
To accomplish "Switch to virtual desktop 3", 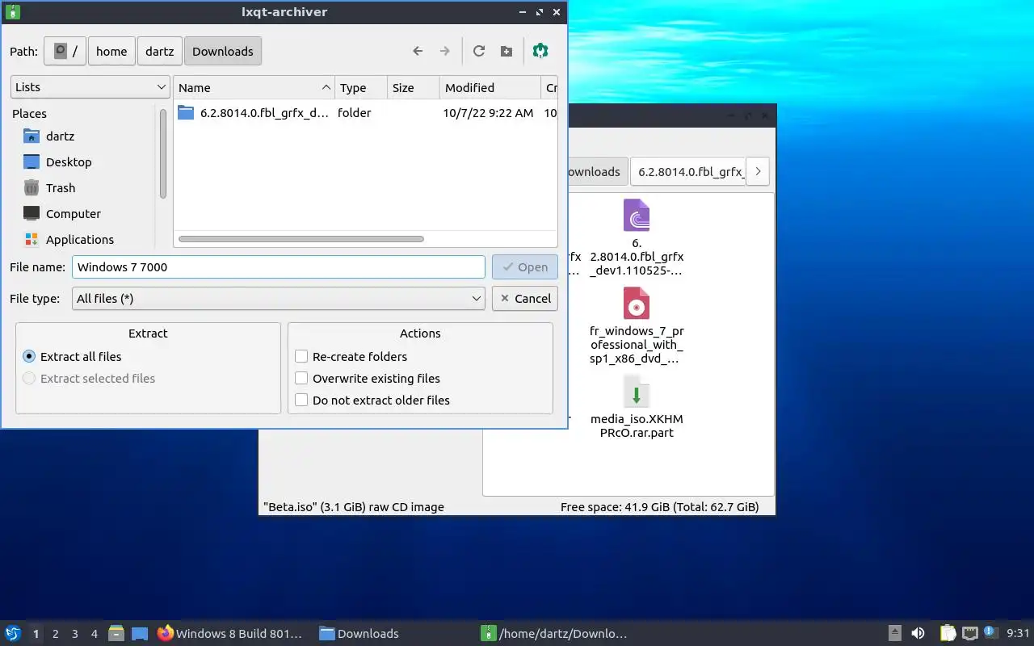I will (x=75, y=634).
